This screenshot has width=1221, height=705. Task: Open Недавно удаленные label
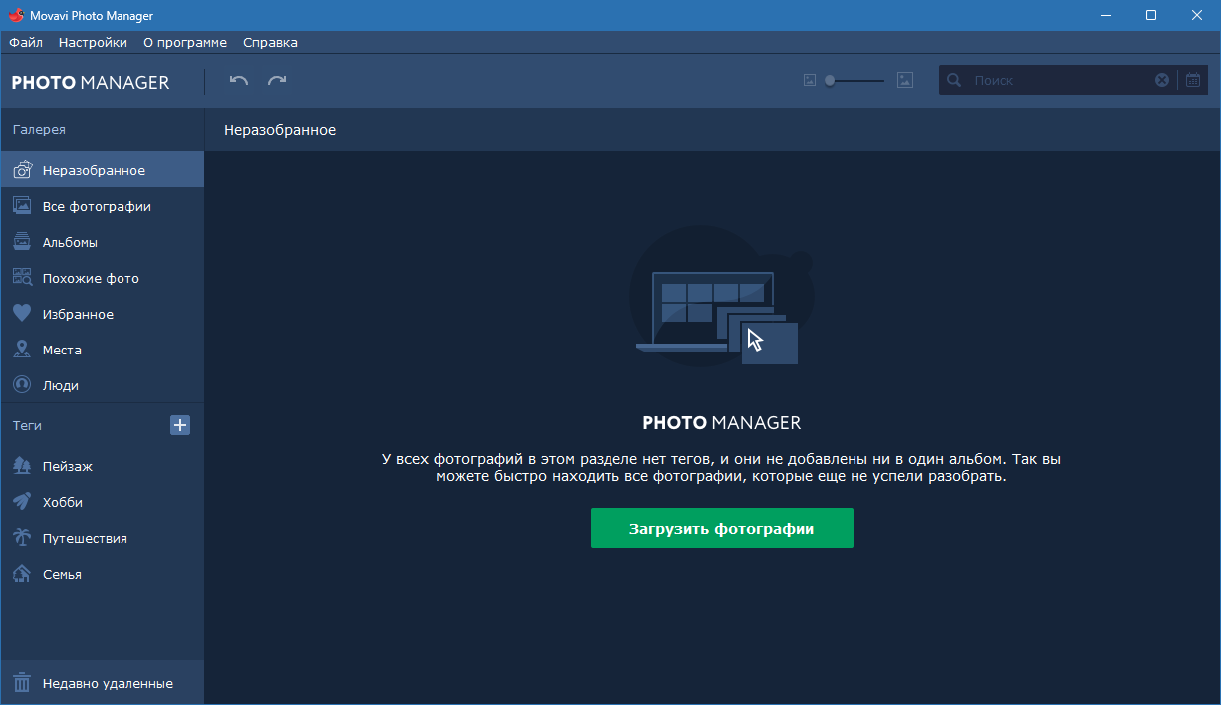108,683
